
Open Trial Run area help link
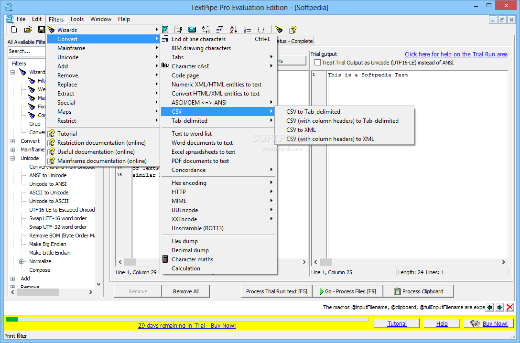[456, 54]
